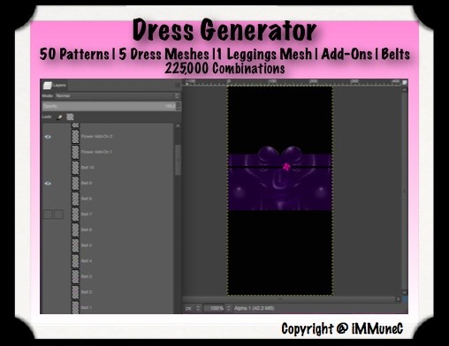This screenshot has height=346, width=449.
Task: Toggle the lock alpha channel checkerboard icon
Action: point(70,117)
